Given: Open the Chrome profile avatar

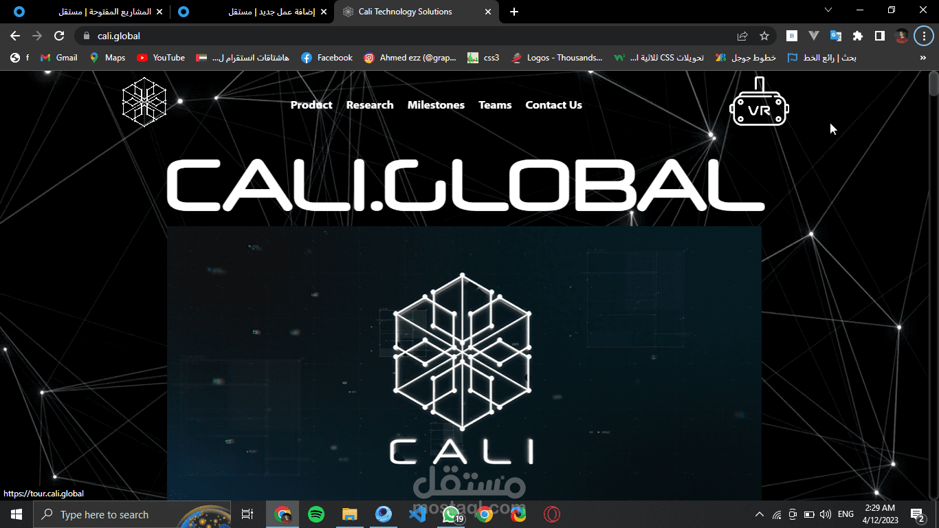Looking at the screenshot, I should click(901, 36).
